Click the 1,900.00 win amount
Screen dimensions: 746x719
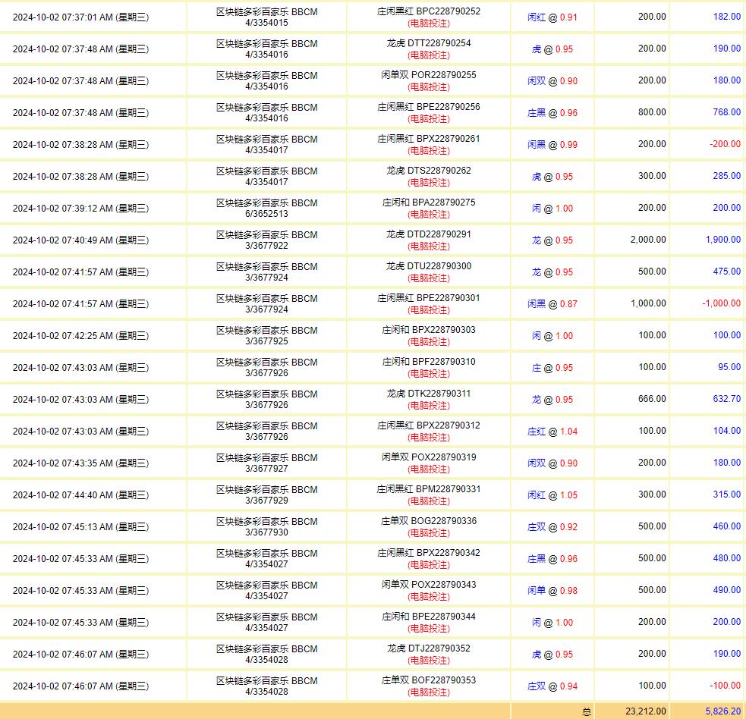coord(722,240)
